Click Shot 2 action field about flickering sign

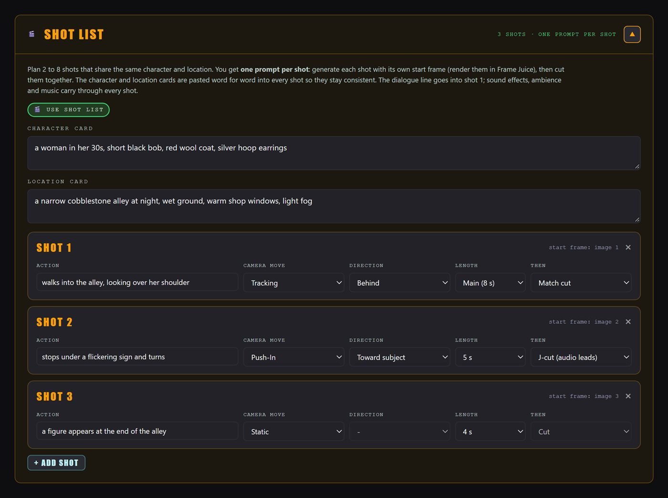click(137, 356)
